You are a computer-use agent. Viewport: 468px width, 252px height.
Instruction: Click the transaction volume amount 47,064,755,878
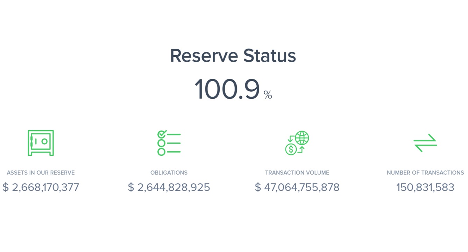point(302,187)
